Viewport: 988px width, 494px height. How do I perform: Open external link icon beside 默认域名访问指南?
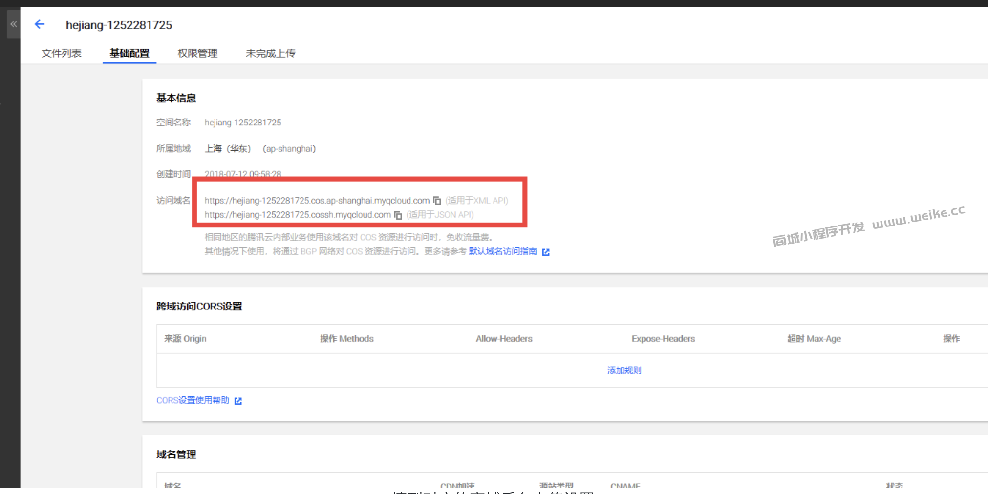pyautogui.click(x=546, y=252)
